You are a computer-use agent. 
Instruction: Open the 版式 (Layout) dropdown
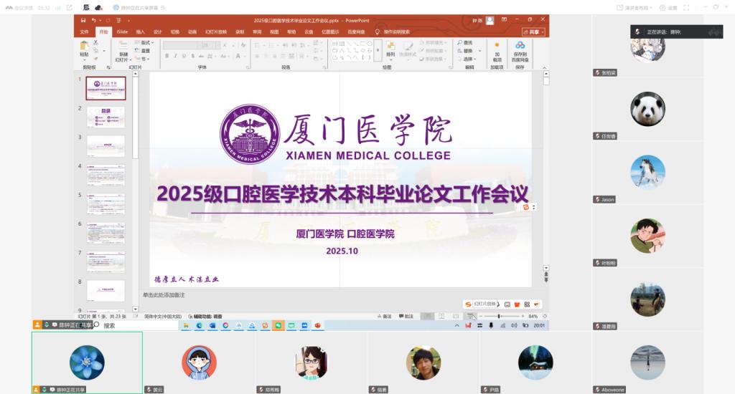tap(144, 42)
